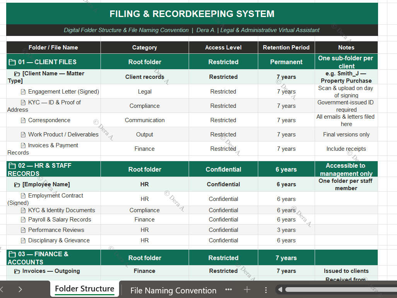Select Scan & upload on day of signing

(x=346, y=92)
